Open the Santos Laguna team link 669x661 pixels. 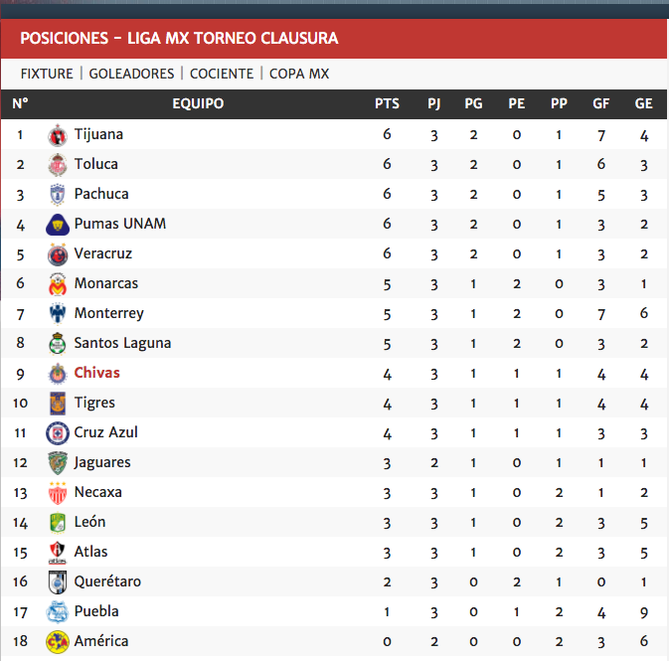pos(122,343)
